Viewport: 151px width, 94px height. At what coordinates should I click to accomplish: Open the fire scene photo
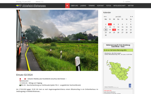pos(57,40)
